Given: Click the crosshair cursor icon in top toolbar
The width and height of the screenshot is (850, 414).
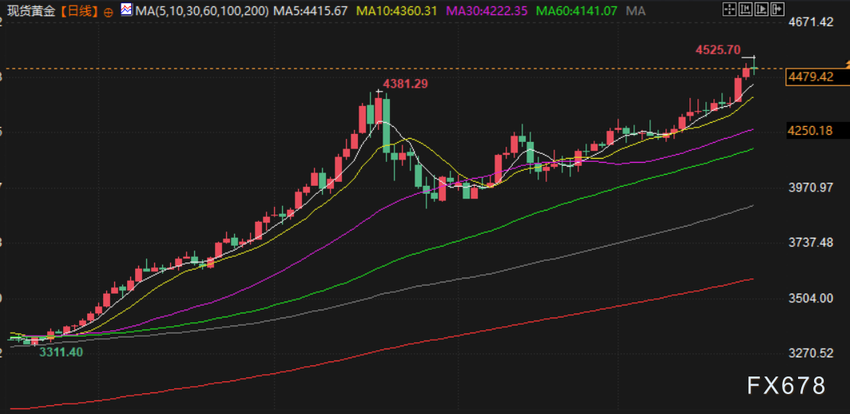Looking at the screenshot, I should [x=728, y=10].
